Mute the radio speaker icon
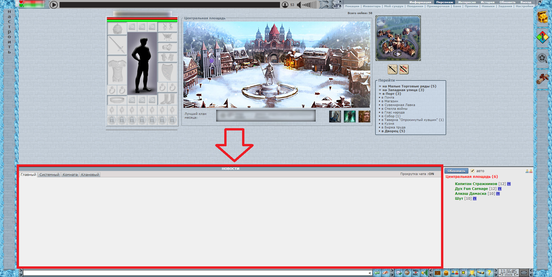The width and height of the screenshot is (552, 277). click(x=299, y=5)
